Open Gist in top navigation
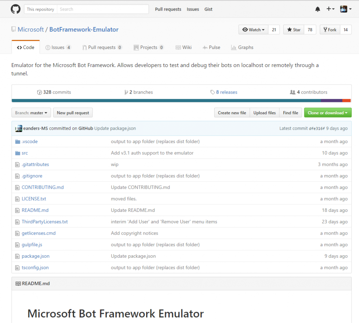 [x=208, y=9]
